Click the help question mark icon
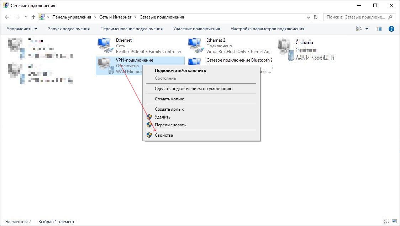The image size is (400, 226). click(x=391, y=29)
